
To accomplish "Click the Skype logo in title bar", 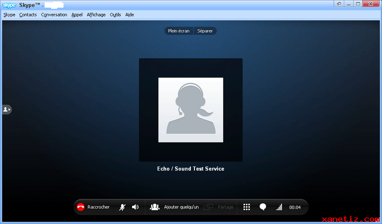I will 9,5.
